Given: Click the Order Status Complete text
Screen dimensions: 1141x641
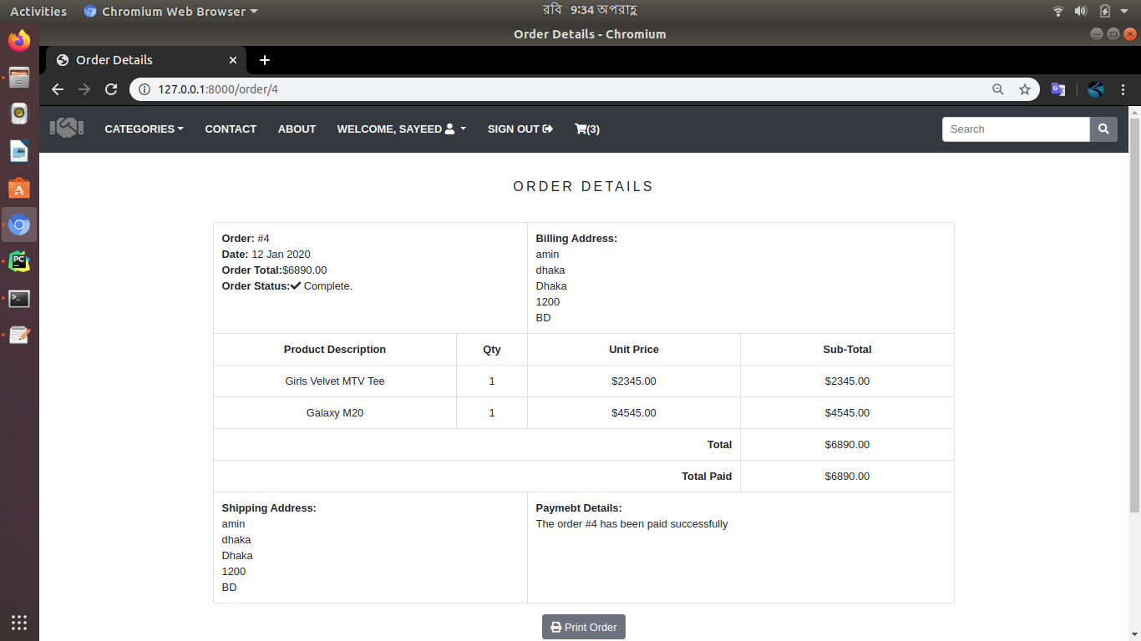Looking at the screenshot, I should click(x=287, y=285).
